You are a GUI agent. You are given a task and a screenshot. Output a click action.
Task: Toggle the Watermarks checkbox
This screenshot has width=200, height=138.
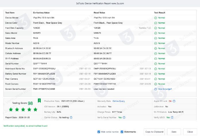[x=122, y=132]
